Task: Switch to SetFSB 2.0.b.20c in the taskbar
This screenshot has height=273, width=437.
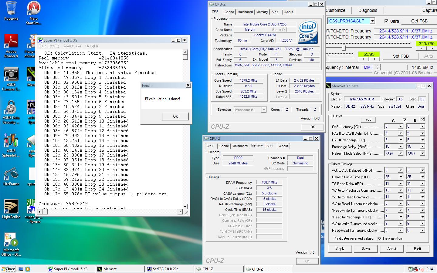Action: click(170, 269)
